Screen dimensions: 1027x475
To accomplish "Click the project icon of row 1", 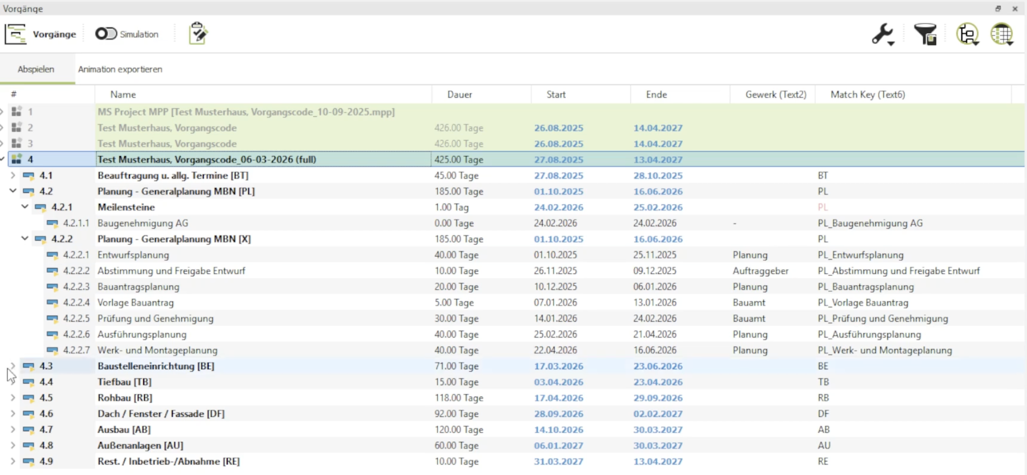I will coord(17,111).
